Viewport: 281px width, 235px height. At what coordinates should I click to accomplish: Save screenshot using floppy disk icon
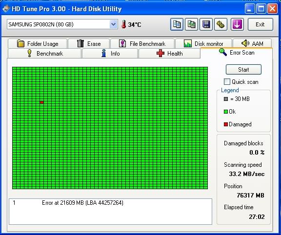[206, 24]
